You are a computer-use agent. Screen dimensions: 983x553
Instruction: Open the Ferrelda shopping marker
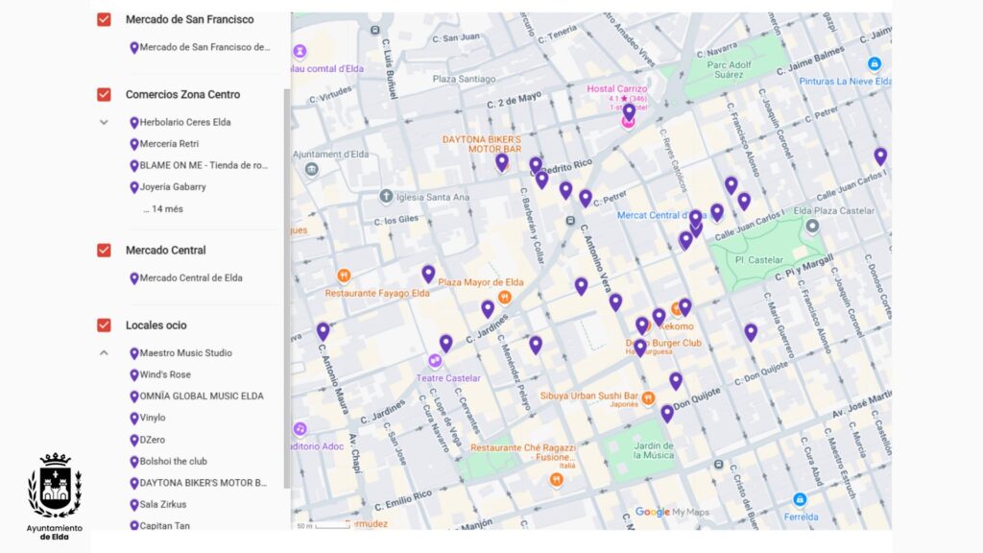(x=800, y=500)
